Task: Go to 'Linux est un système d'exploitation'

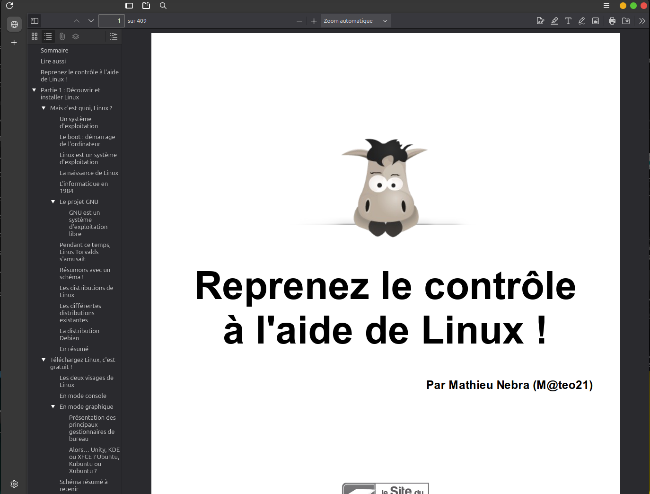Action: 88,159
